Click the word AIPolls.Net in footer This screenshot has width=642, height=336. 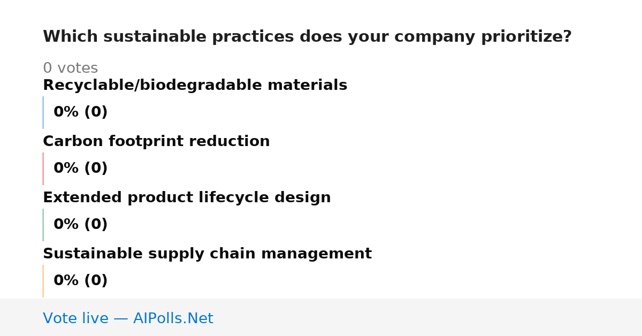tap(173, 318)
